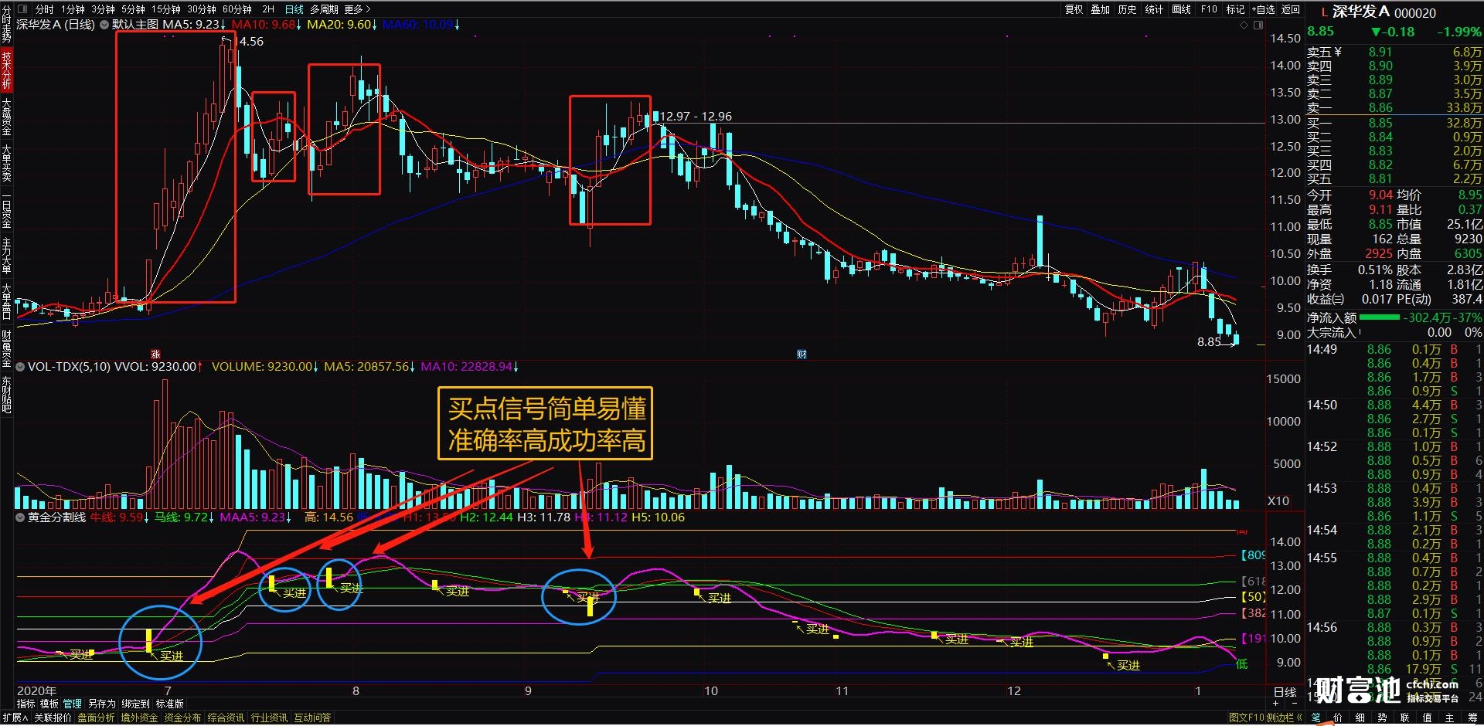The height and width of the screenshot is (726, 1484).
Task: Click the 财 marker on chart timeline
Action: (x=802, y=355)
